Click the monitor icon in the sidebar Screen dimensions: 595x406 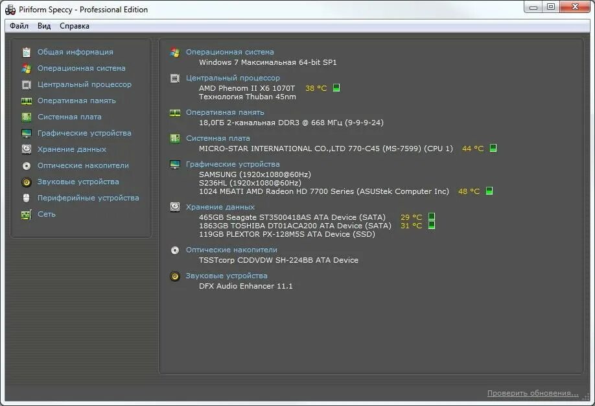pos(26,134)
